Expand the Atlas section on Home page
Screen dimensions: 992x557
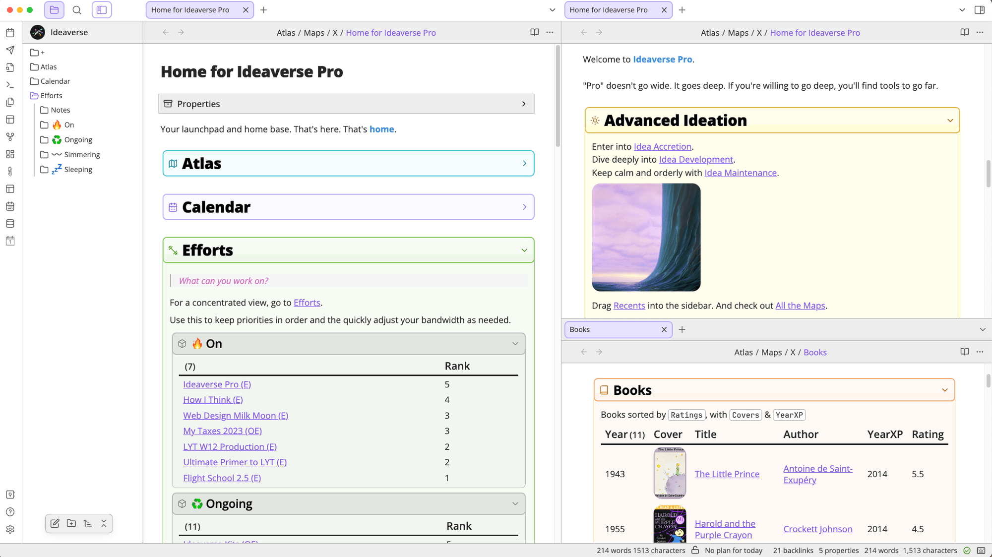(x=524, y=163)
